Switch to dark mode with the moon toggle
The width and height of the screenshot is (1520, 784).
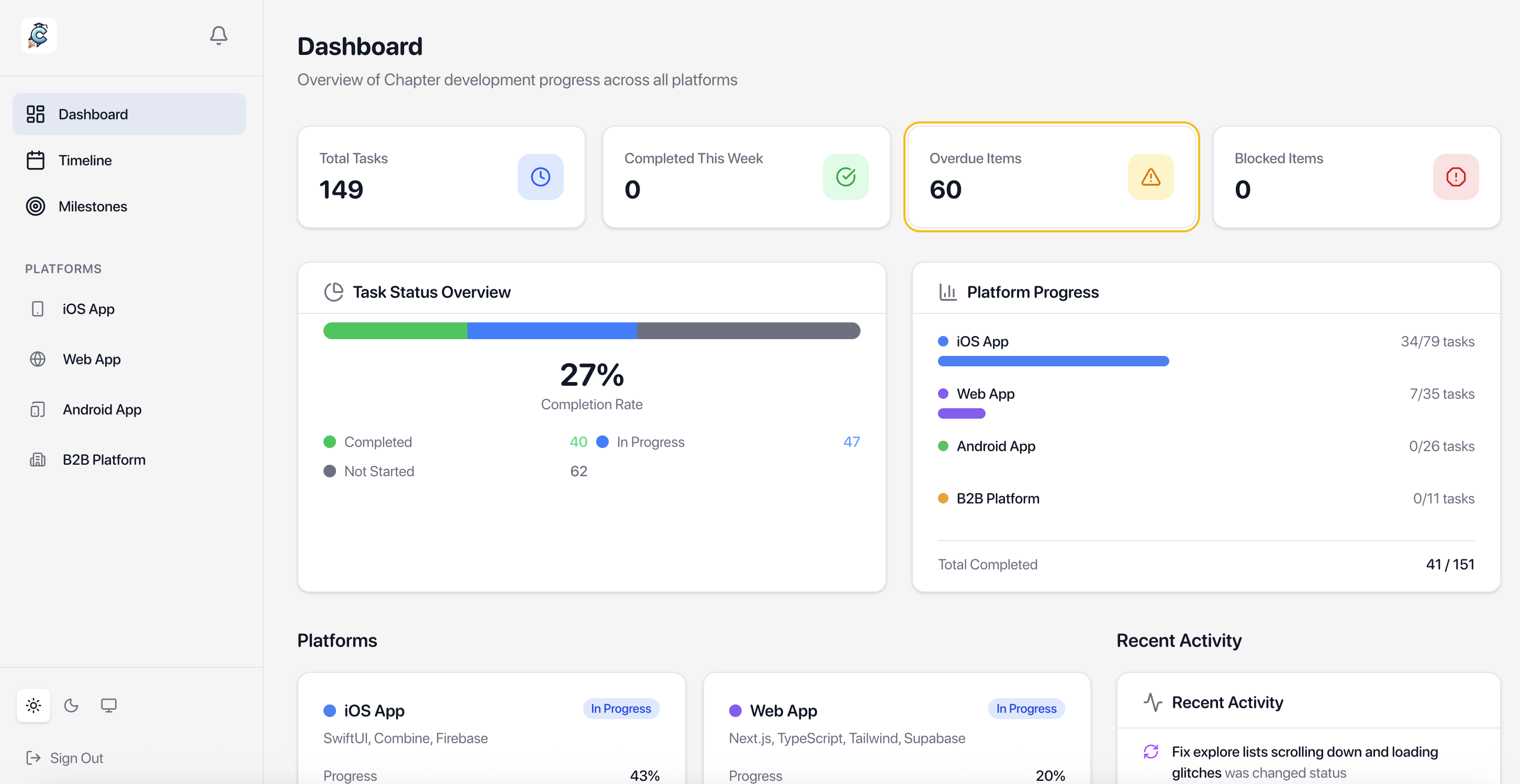pyautogui.click(x=71, y=705)
